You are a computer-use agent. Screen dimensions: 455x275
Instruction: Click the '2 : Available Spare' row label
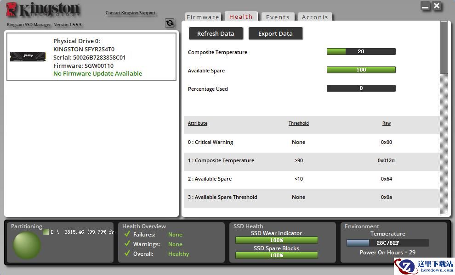click(x=210, y=179)
